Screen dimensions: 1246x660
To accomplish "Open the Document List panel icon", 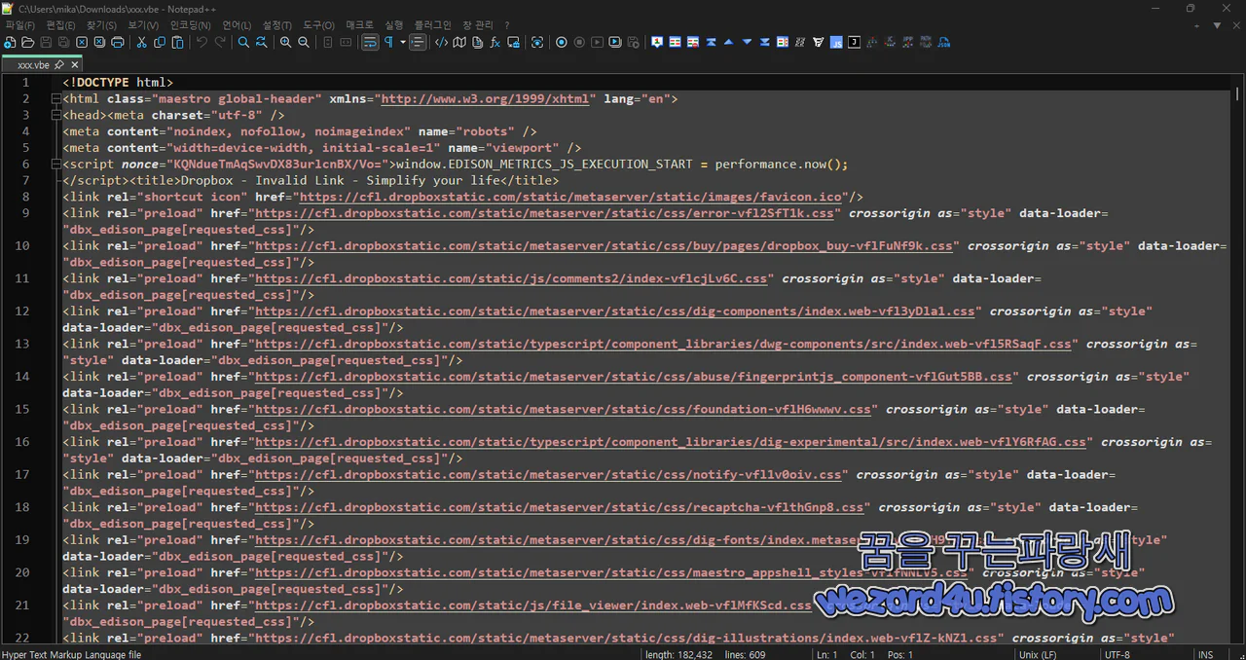I will tap(477, 43).
